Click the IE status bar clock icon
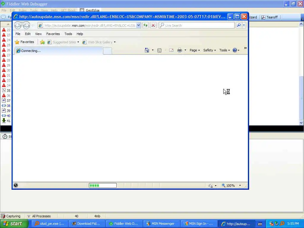 (x=16, y=185)
